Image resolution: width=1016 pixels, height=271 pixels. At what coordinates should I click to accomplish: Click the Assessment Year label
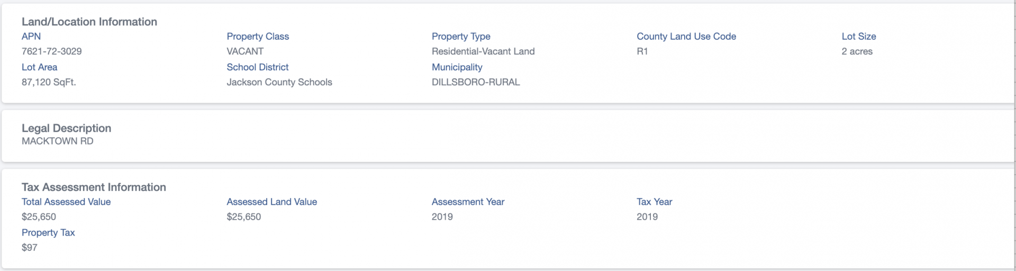tap(468, 202)
